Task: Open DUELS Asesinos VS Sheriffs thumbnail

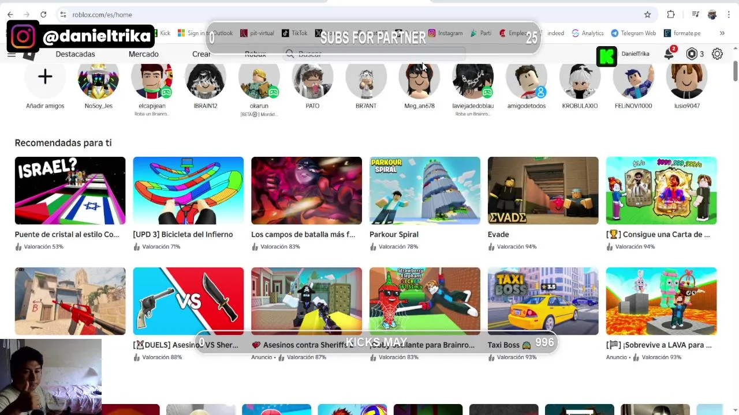Action: pyautogui.click(x=188, y=301)
